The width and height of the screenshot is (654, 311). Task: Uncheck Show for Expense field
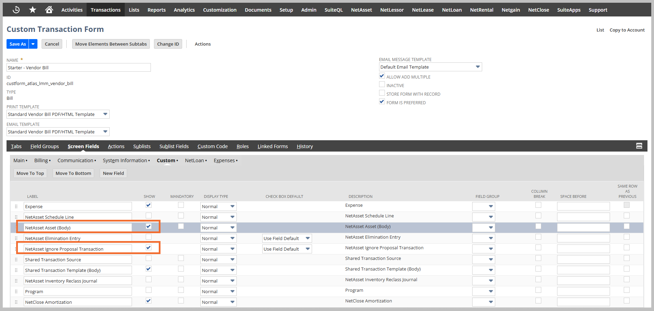point(148,205)
